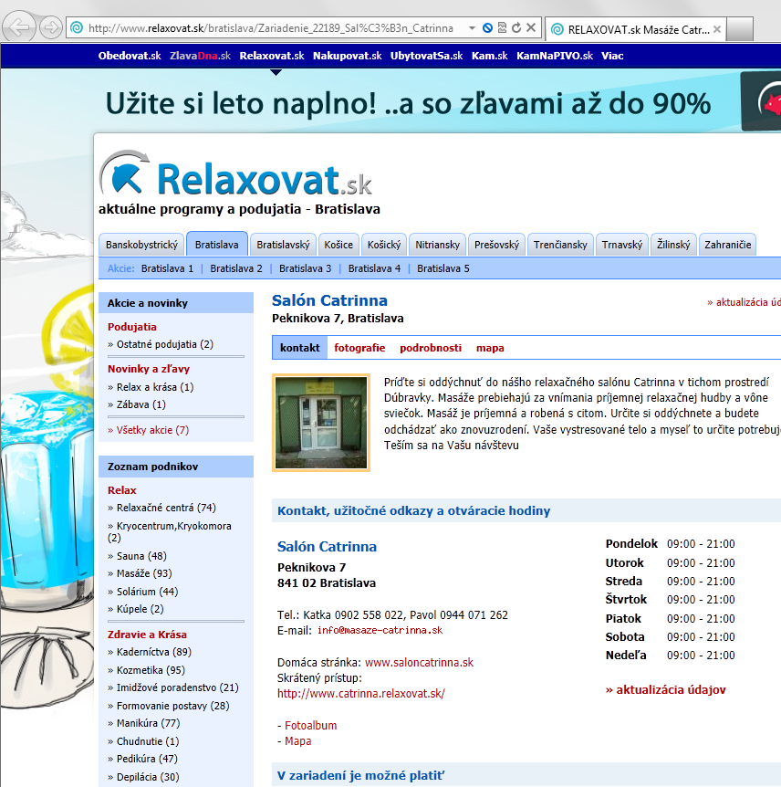
Task: Open KamNaPIVO.sk in top navigation
Action: 555,56
